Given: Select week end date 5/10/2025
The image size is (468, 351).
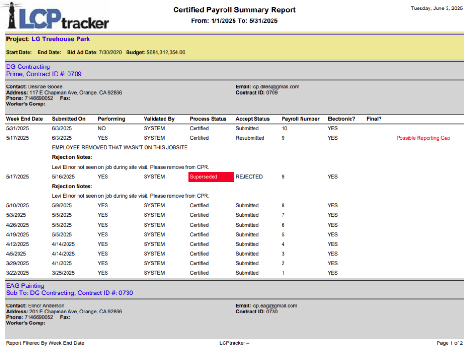Looking at the screenshot, I should 17,205.
